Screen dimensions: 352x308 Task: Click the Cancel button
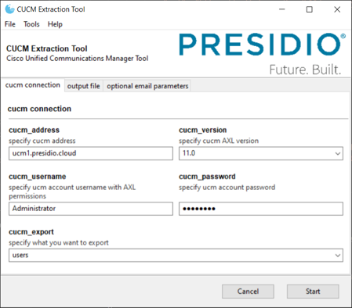tap(248, 291)
